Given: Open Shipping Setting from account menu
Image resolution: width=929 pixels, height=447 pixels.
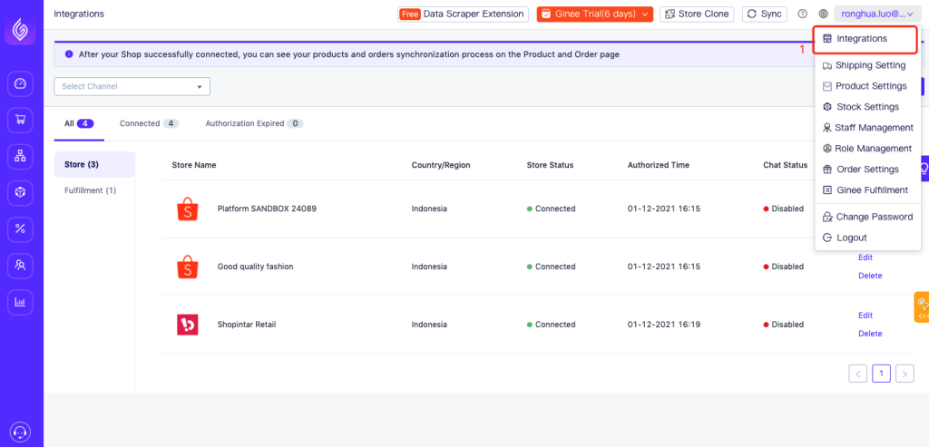Looking at the screenshot, I should coord(868,65).
